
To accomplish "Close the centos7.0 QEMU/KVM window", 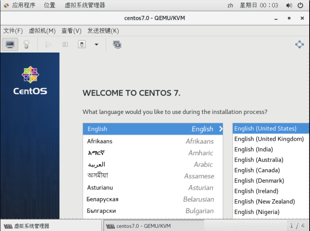I will pos(302,18).
